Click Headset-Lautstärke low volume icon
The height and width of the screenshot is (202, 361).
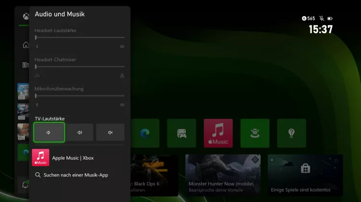[x=37, y=47]
